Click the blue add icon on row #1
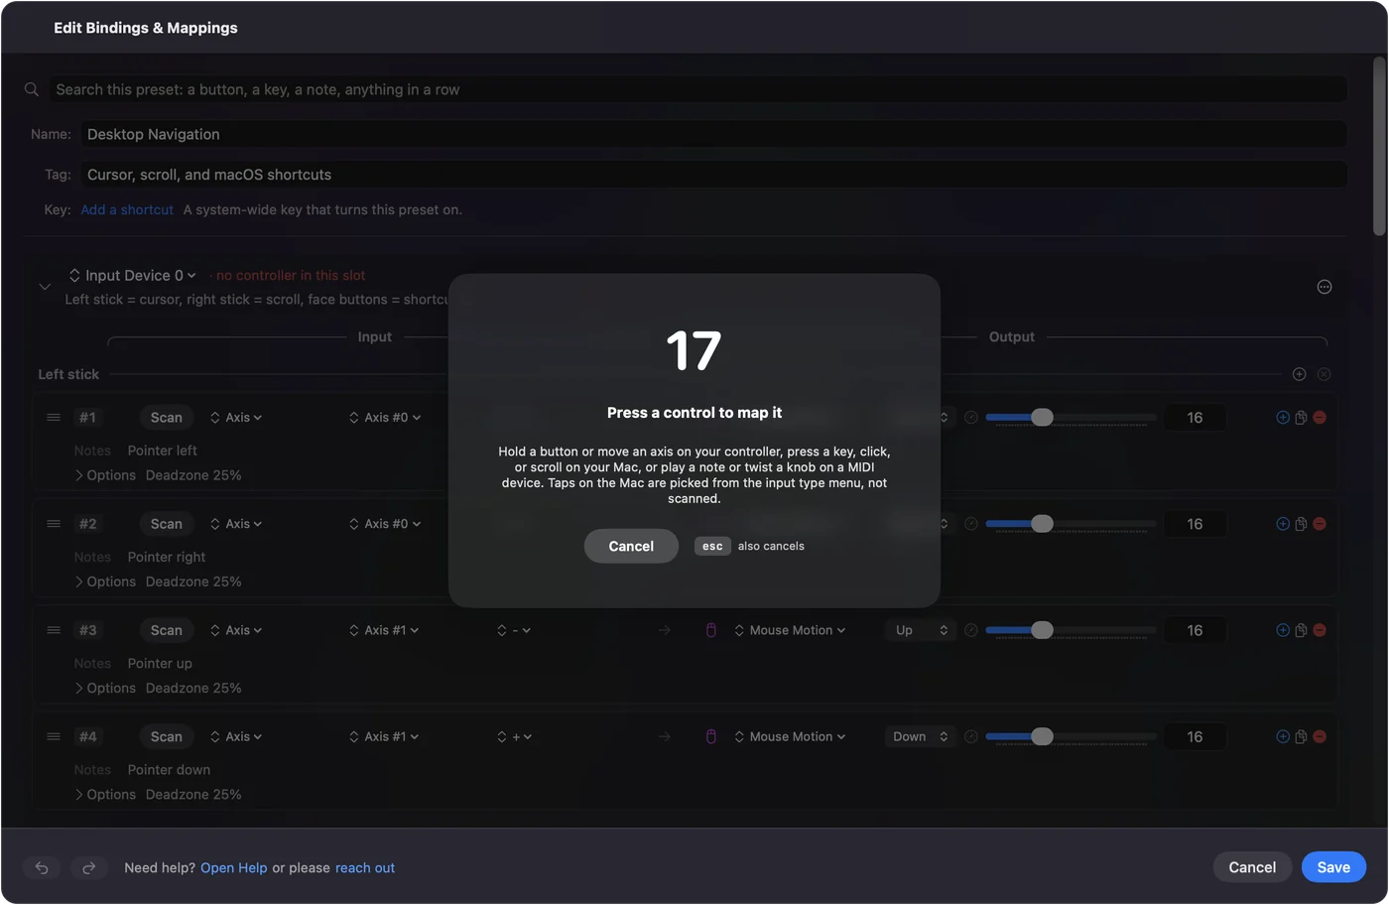The width and height of the screenshot is (1389, 905). (x=1283, y=418)
